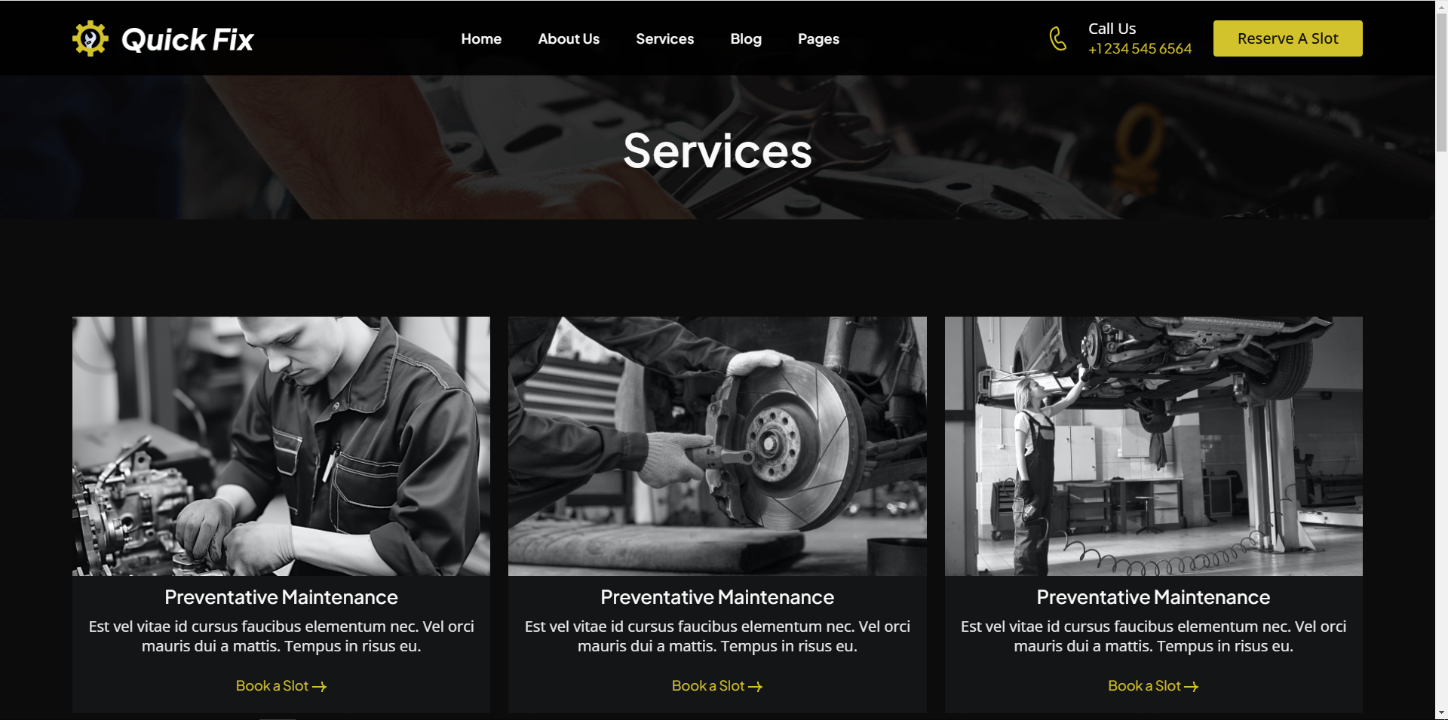Click the arrow beside middle Book a Slot
1448x720 pixels.
(x=756, y=687)
